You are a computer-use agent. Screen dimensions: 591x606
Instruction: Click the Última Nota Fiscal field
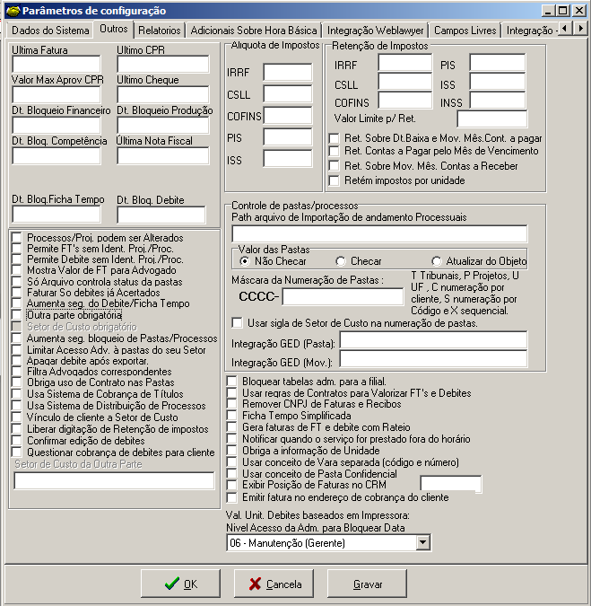click(x=163, y=155)
